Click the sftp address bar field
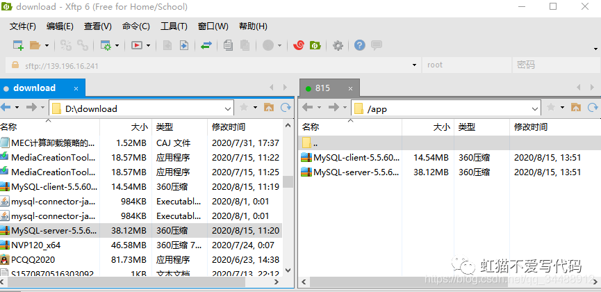This screenshot has width=601, height=292. click(x=213, y=65)
